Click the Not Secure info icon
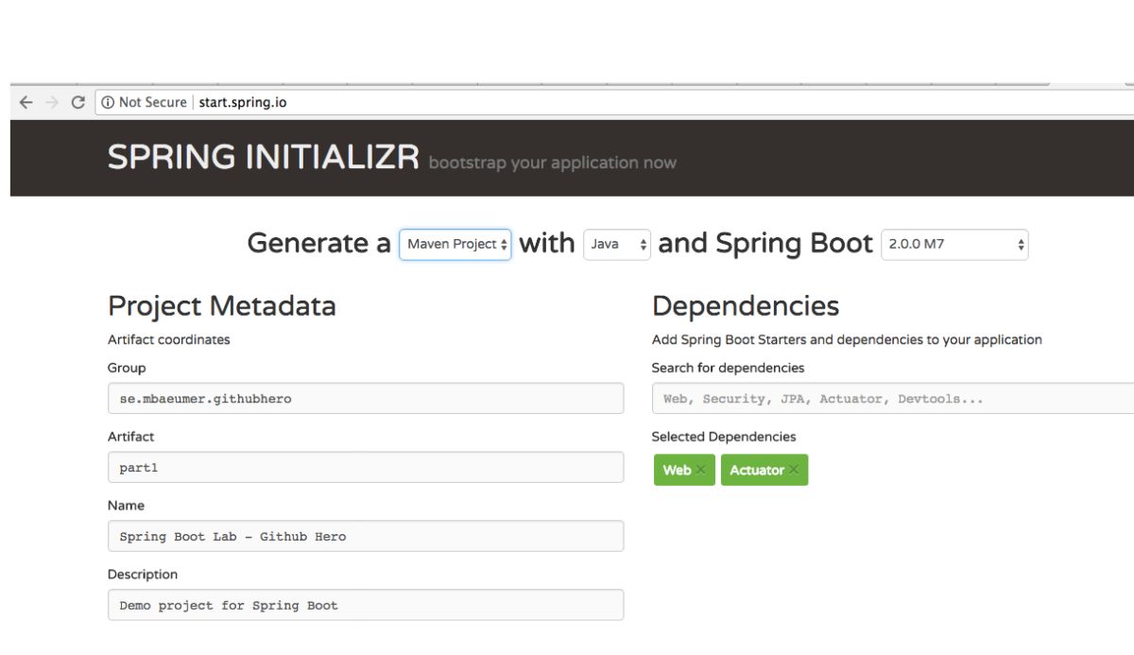This screenshot has width=1134, height=655. pos(108,102)
